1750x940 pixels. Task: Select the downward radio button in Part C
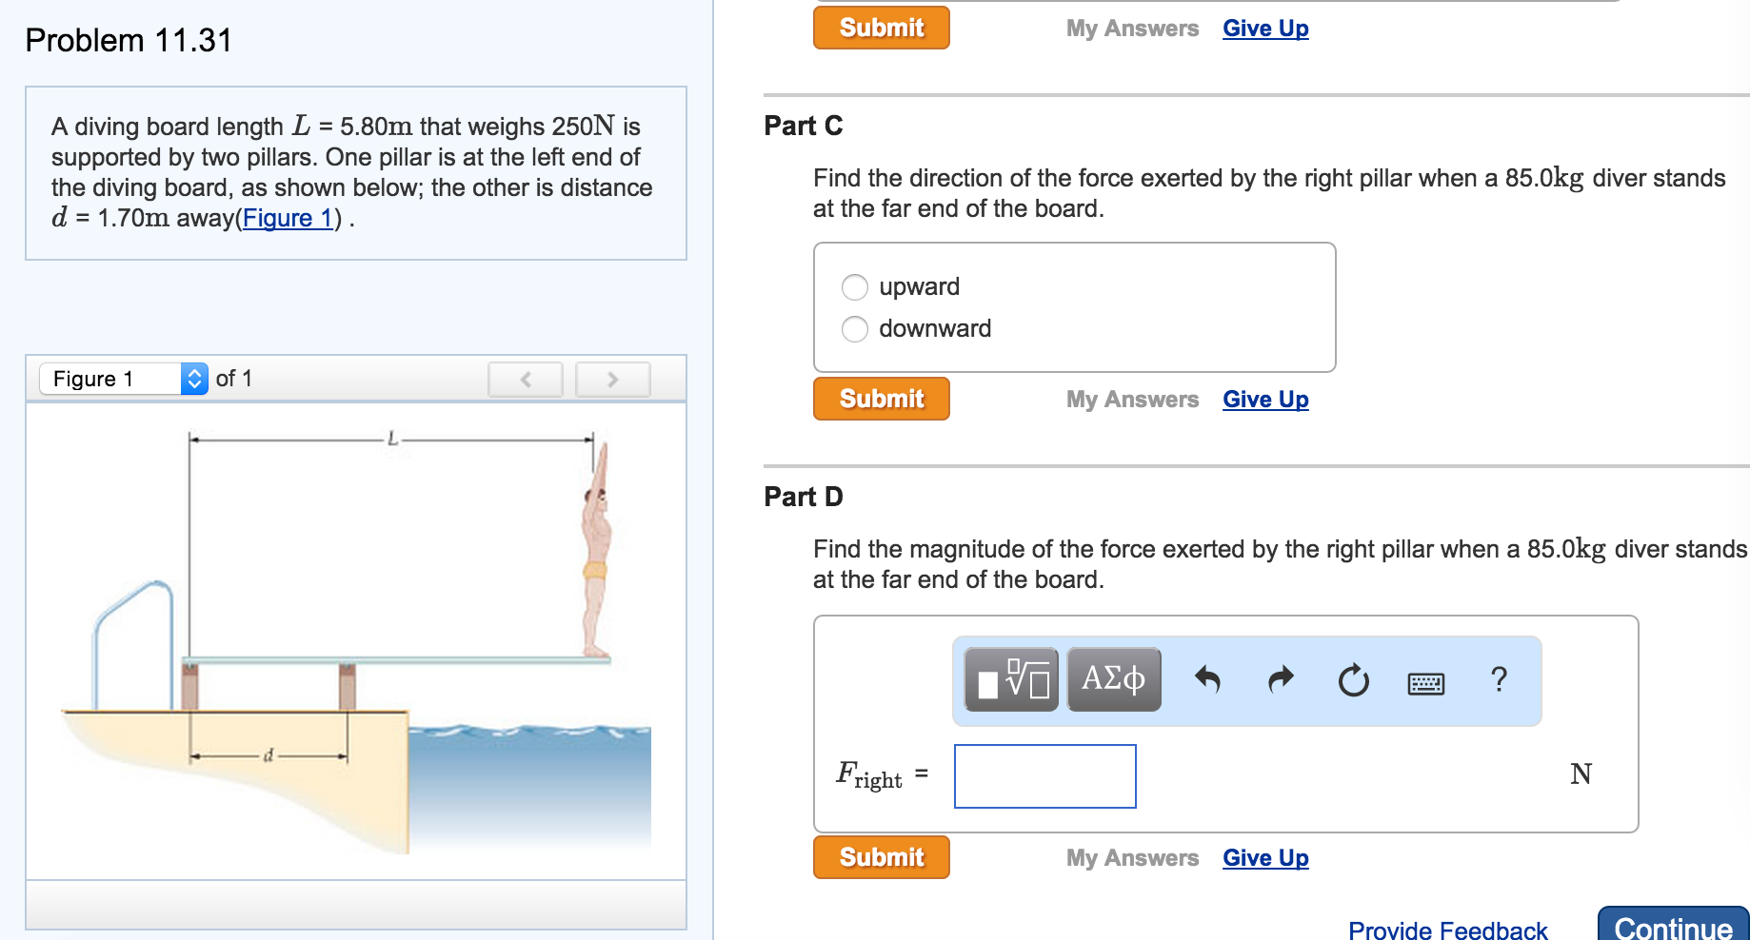pyautogui.click(x=854, y=328)
